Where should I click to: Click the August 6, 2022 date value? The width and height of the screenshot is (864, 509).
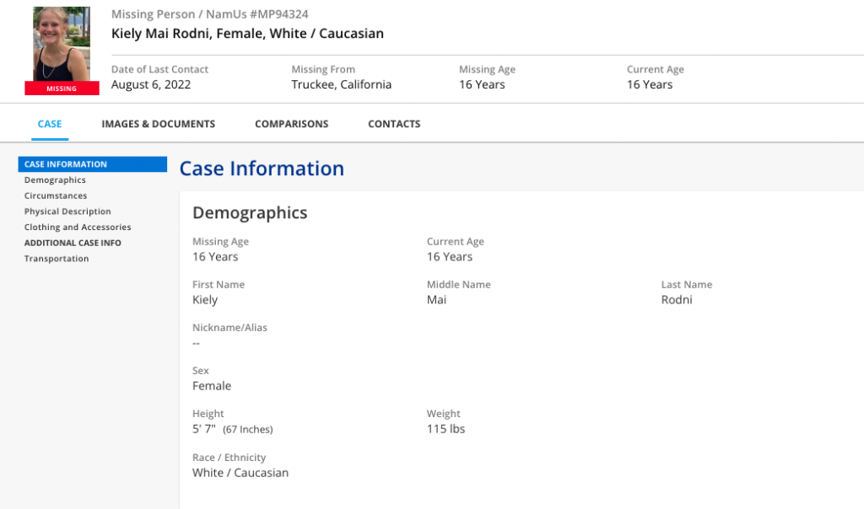tap(151, 84)
